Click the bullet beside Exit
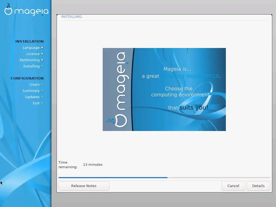276x207 pixels. tap(42, 103)
